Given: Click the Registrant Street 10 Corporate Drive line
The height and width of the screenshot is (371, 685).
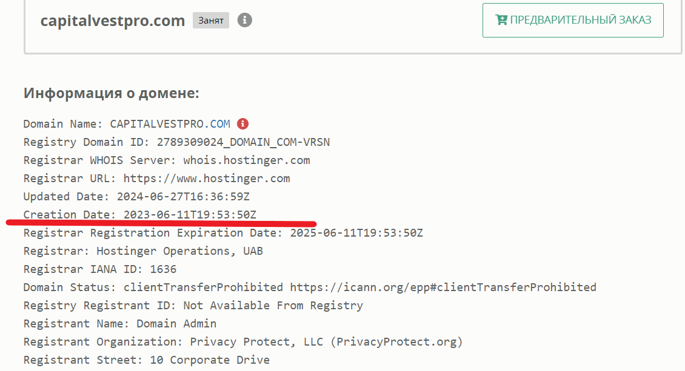Looking at the screenshot, I should pos(146,360).
